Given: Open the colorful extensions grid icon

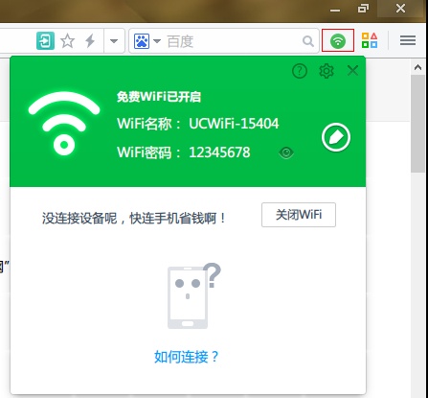Looking at the screenshot, I should point(370,40).
